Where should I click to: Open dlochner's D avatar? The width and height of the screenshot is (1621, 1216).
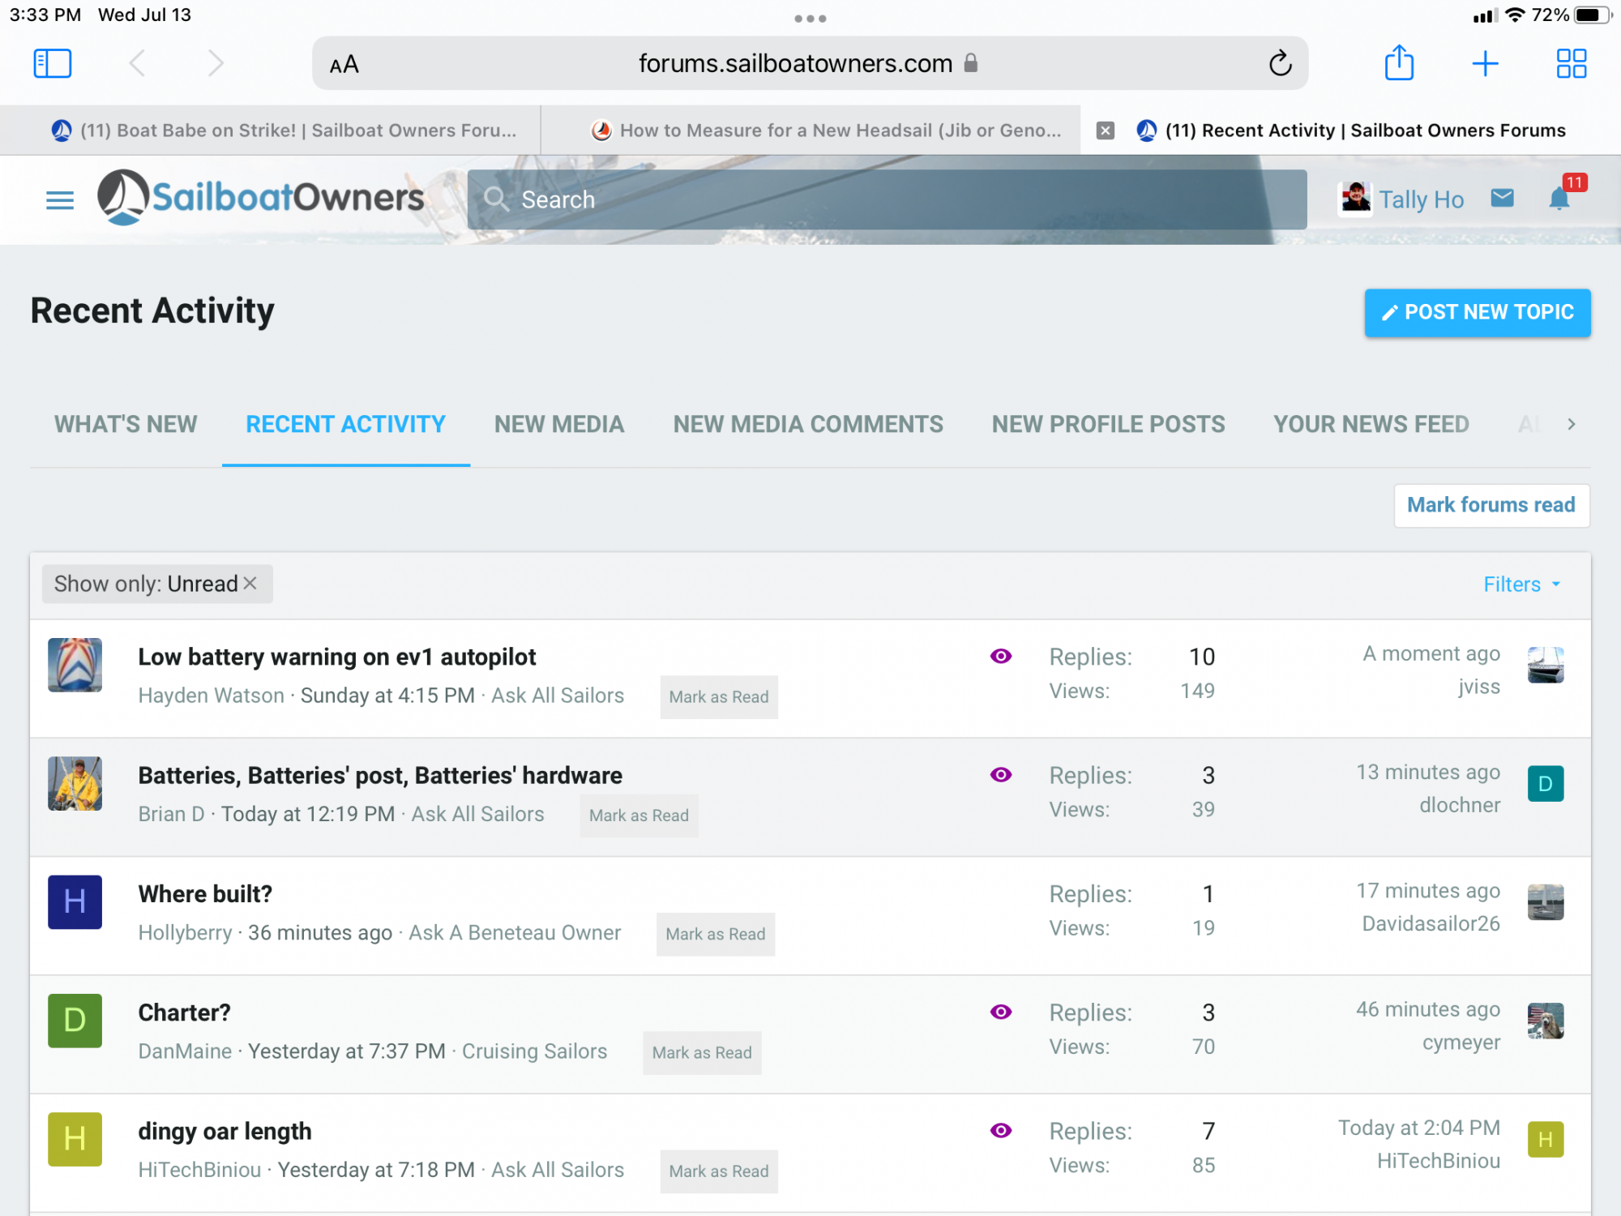(x=1546, y=784)
